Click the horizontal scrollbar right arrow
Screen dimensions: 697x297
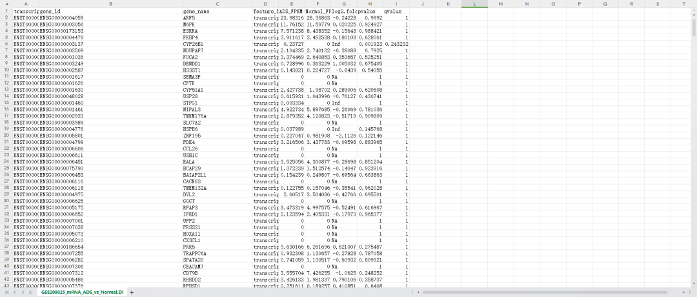pyautogui.click(x=683, y=292)
